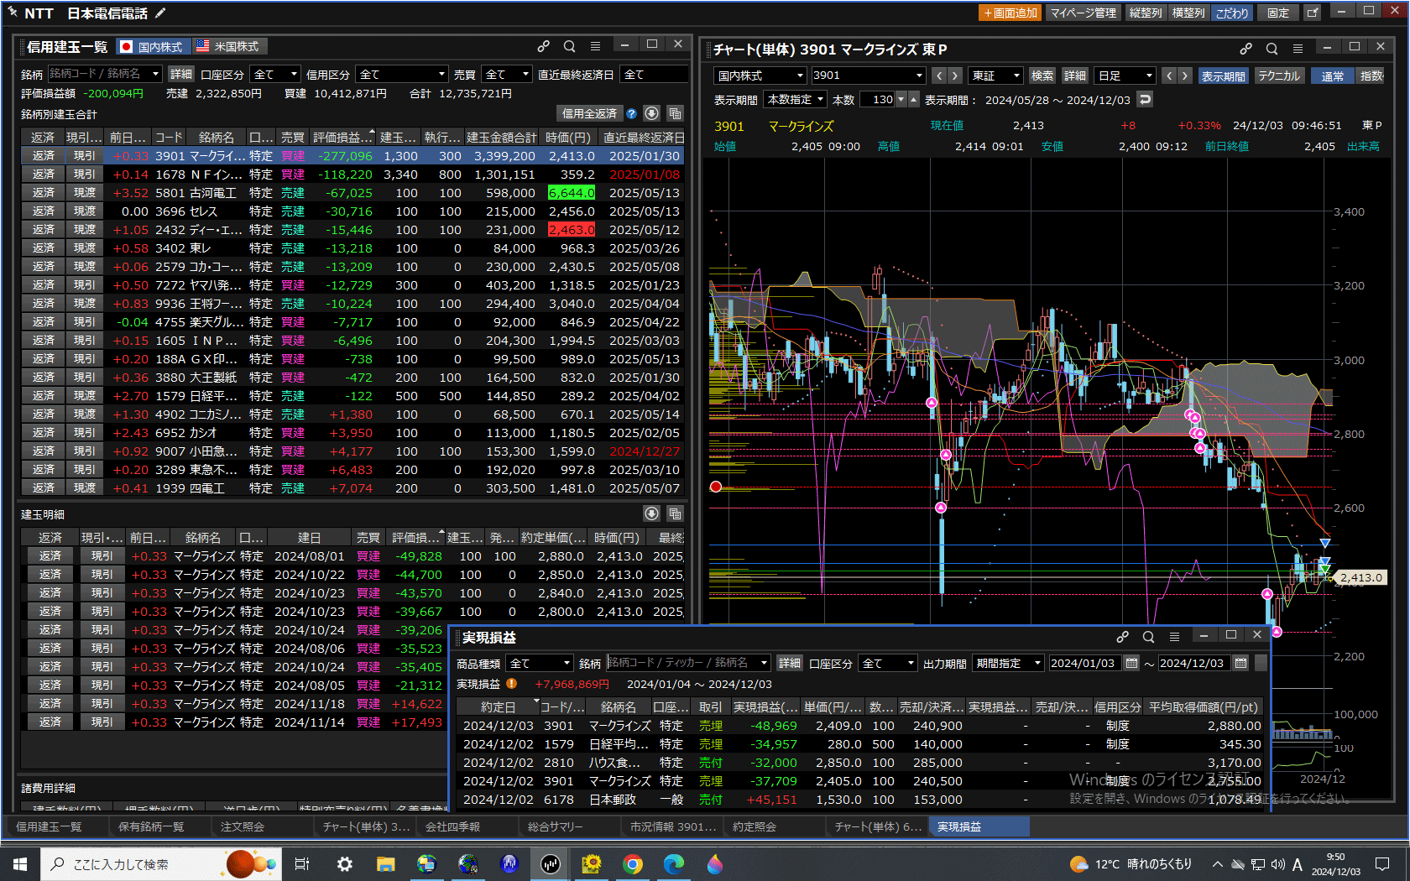Toggle 横整列 window arrangement

pos(1188,13)
